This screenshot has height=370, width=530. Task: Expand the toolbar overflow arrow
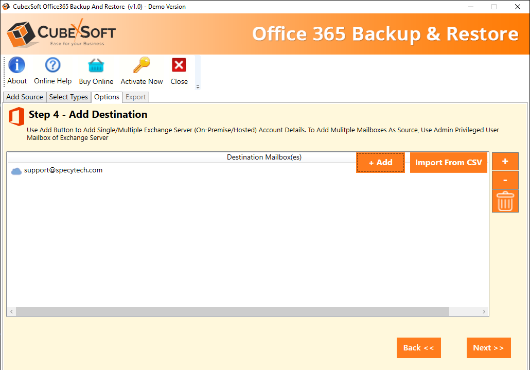pos(198,87)
